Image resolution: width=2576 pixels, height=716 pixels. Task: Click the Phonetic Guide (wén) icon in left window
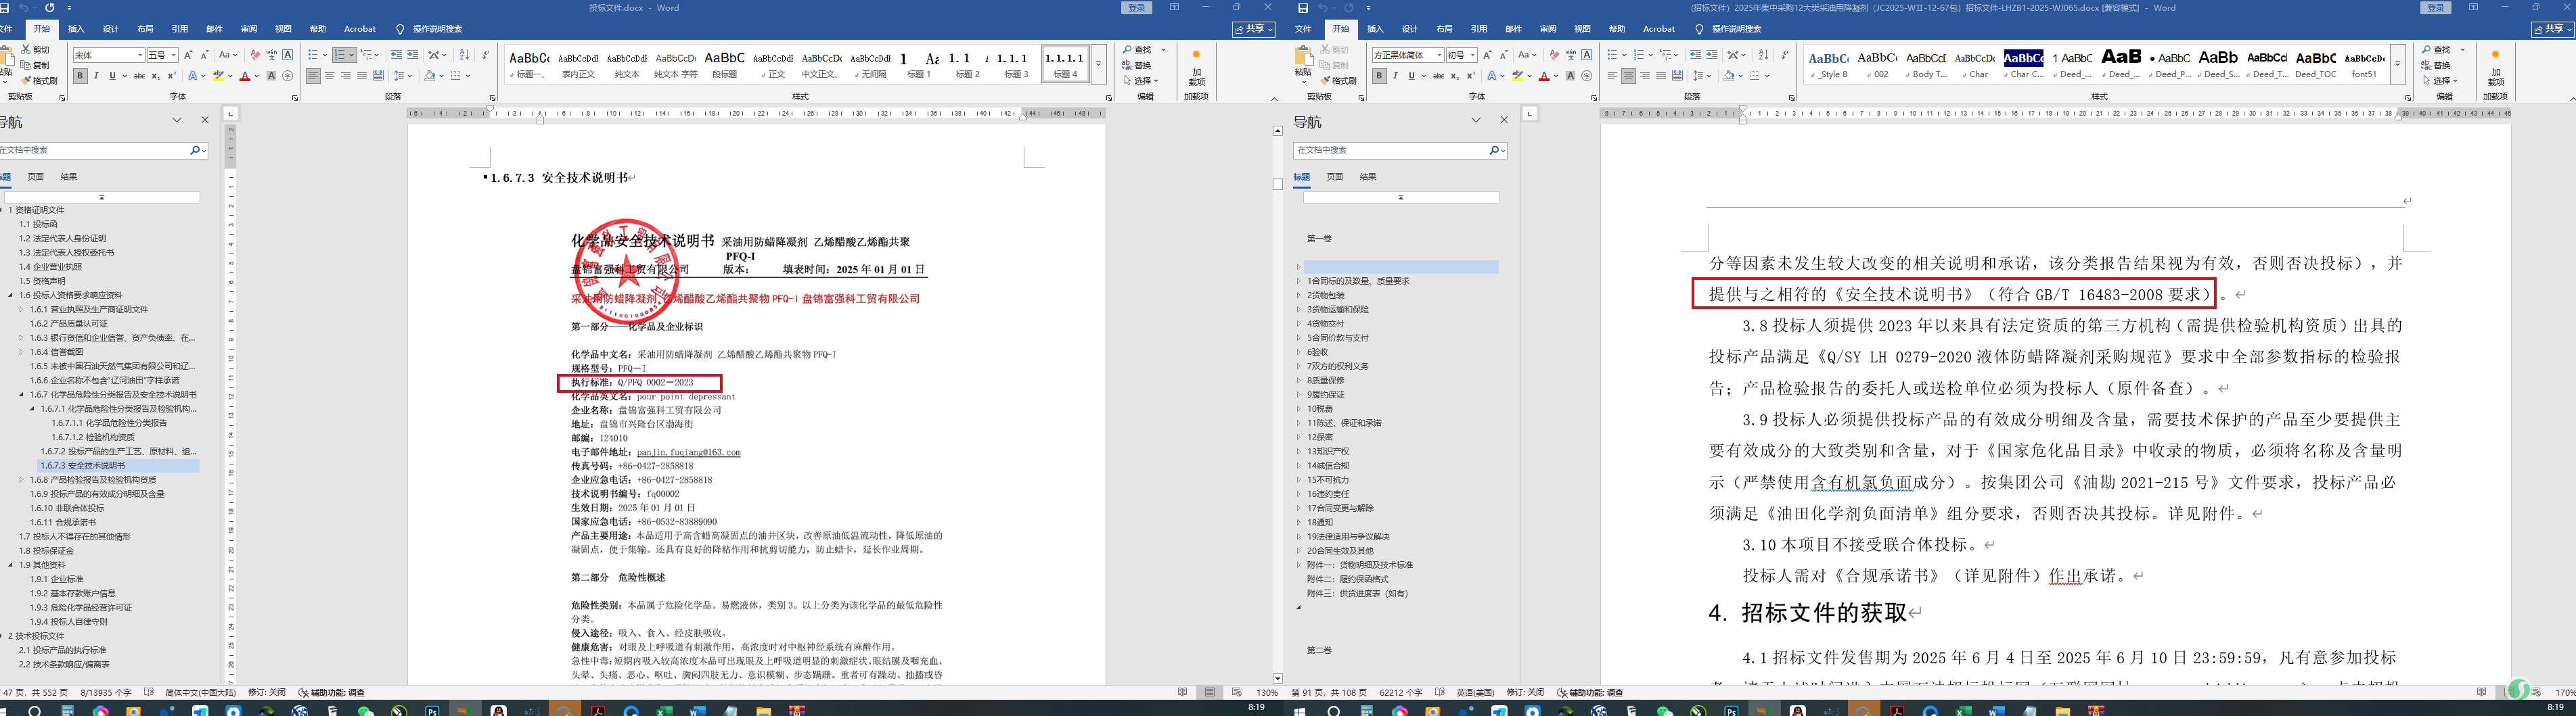[271, 55]
